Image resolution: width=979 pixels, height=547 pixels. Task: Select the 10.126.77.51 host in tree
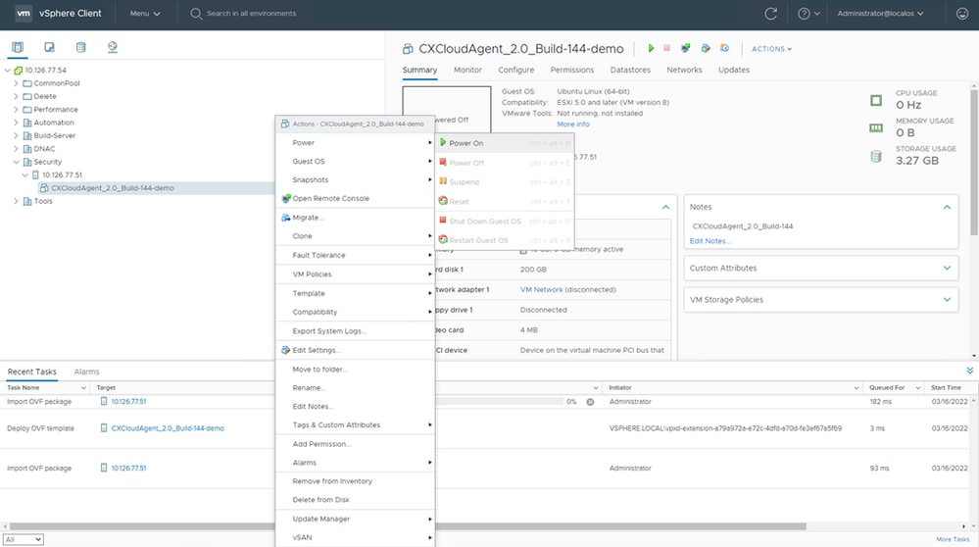coord(62,174)
